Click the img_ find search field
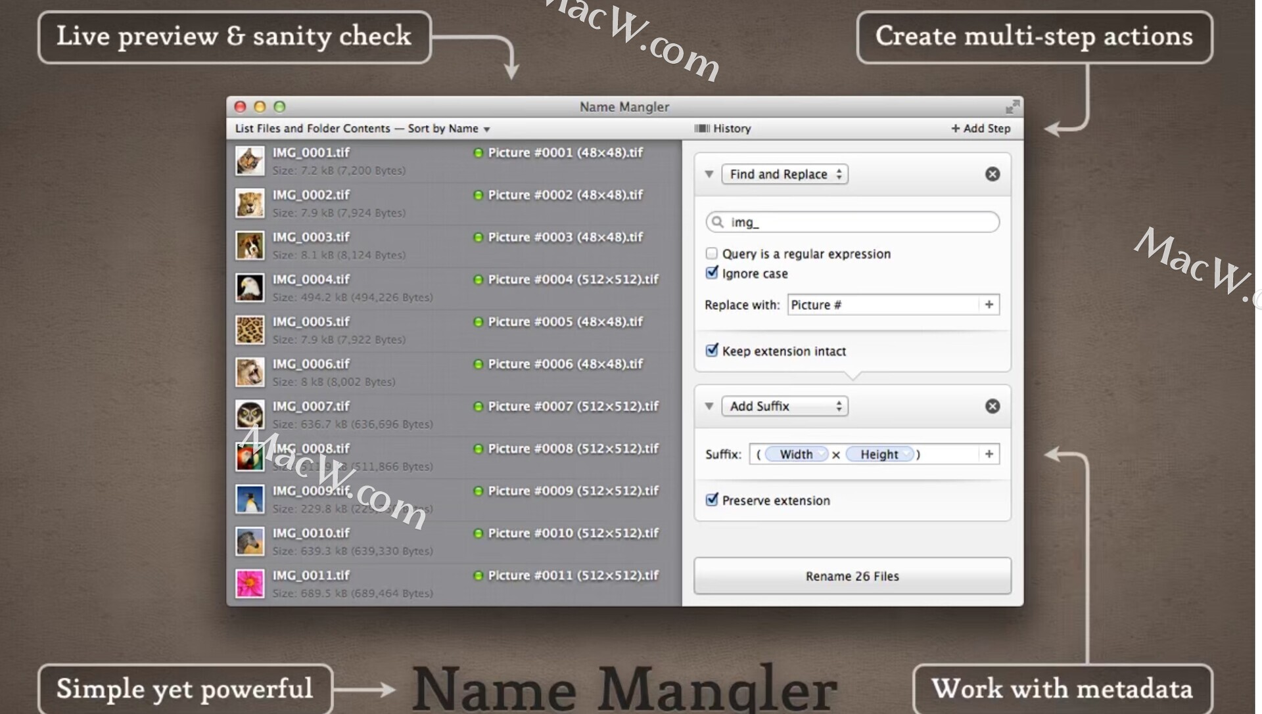1262x714 pixels. (x=853, y=222)
